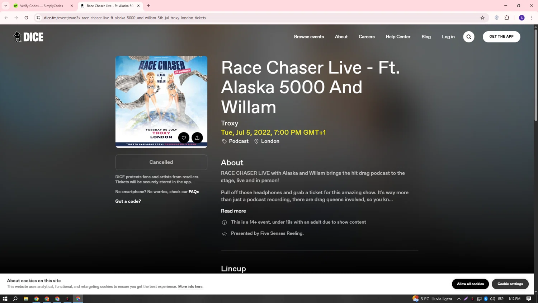Open the FAQs link
538x303 pixels.
pyautogui.click(x=194, y=192)
